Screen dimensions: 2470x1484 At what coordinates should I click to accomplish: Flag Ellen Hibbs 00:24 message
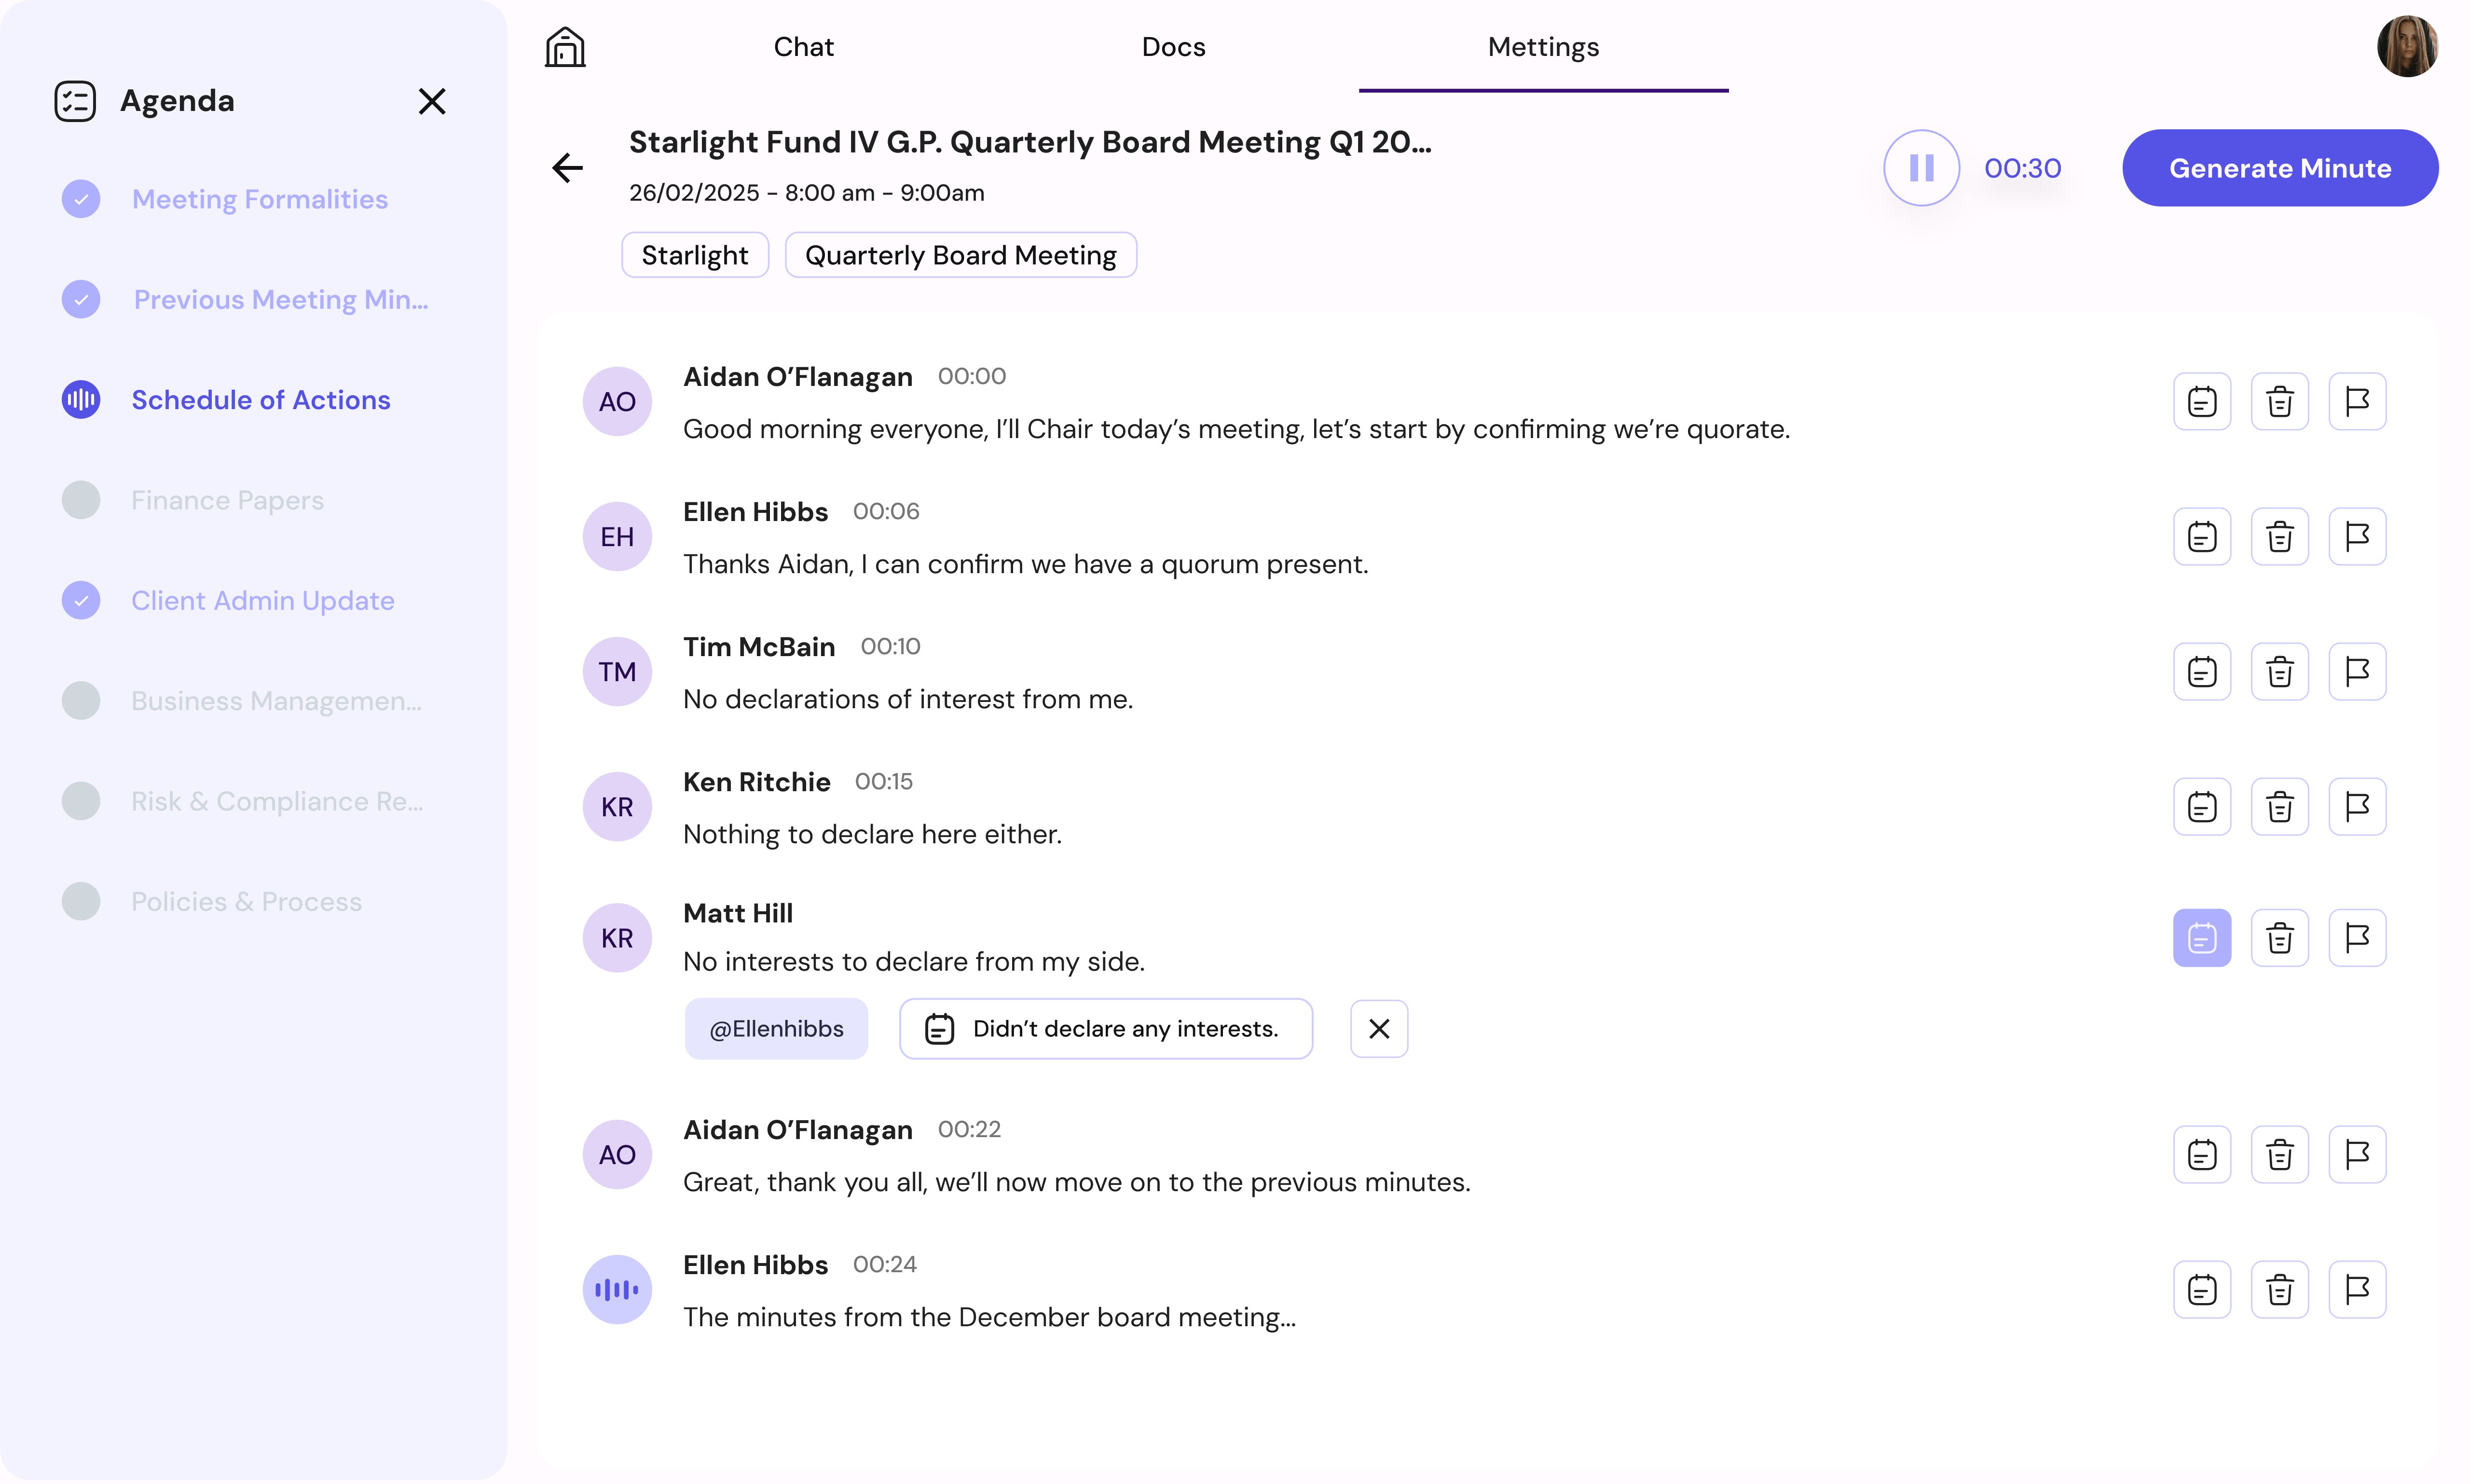pos(2358,1290)
